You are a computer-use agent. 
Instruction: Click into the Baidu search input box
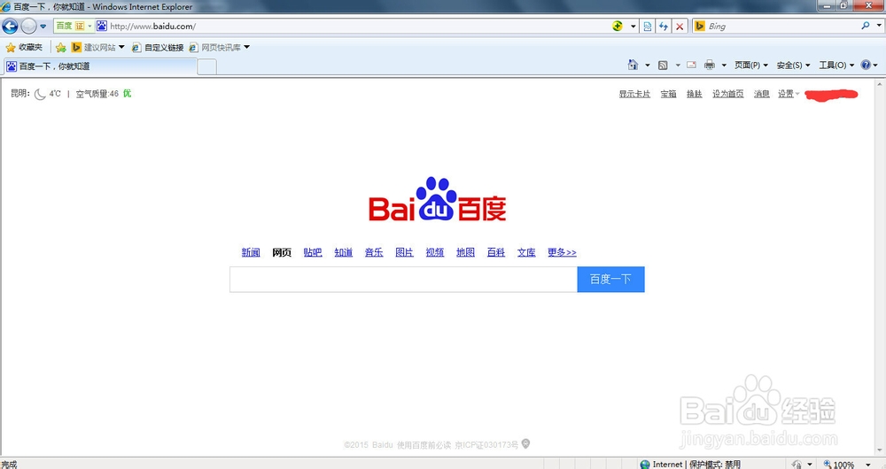pos(403,280)
